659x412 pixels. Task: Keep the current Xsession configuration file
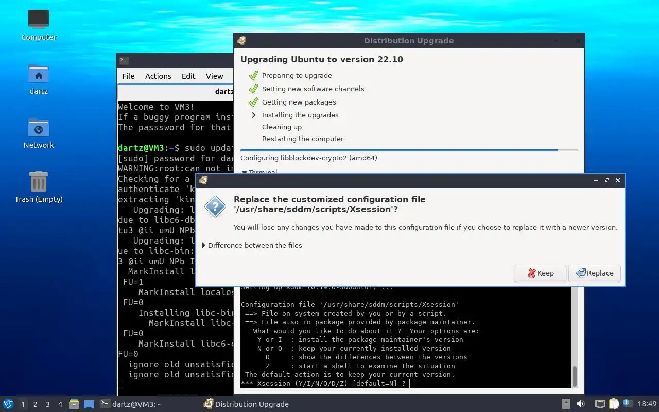pos(540,273)
